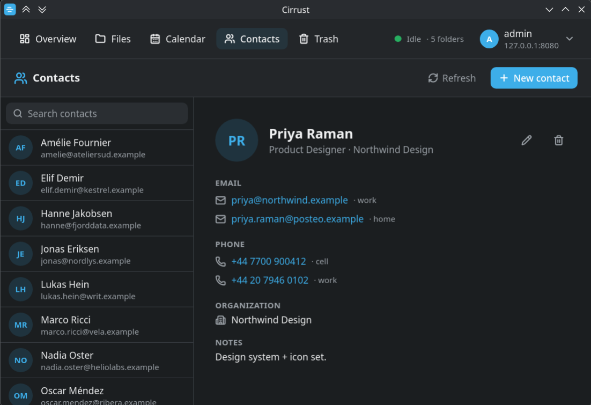Click the Northwind Design organization text
Screen dimensions: 591x405
(271, 320)
